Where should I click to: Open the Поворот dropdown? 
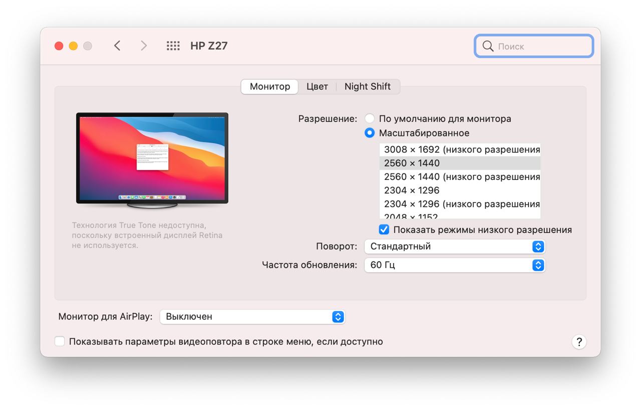coord(455,246)
